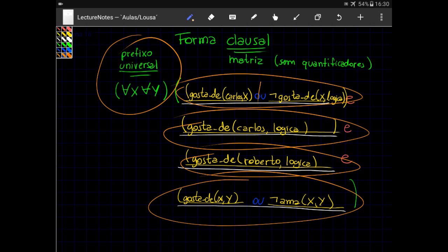This screenshot has height=252, width=448.
Task: Tap the diagonal arrow zoom tool
Action: point(296,17)
